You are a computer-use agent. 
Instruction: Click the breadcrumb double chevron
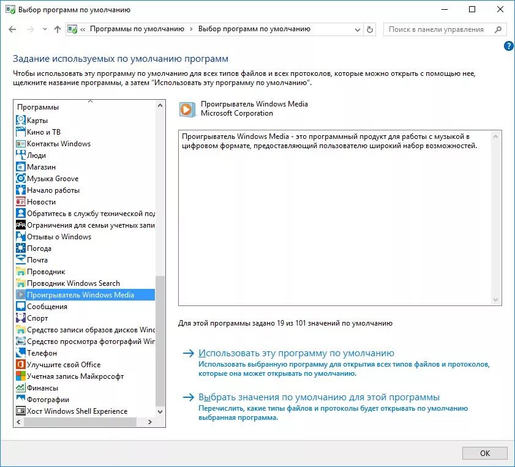point(83,29)
